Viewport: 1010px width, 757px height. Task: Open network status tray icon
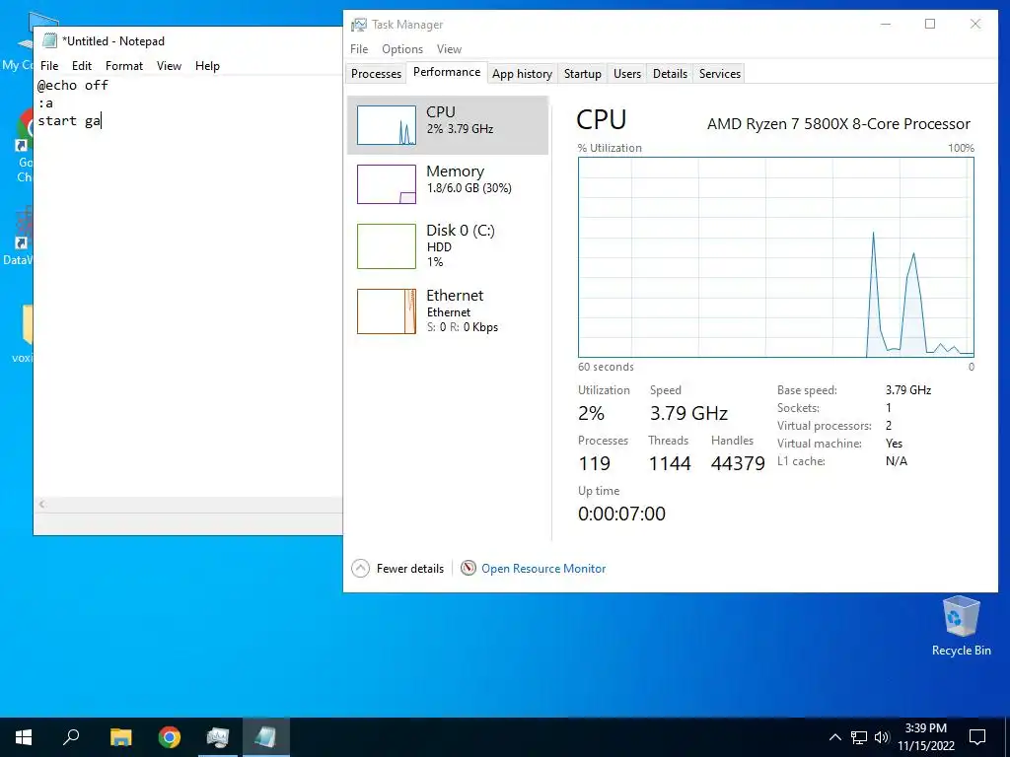tap(859, 737)
